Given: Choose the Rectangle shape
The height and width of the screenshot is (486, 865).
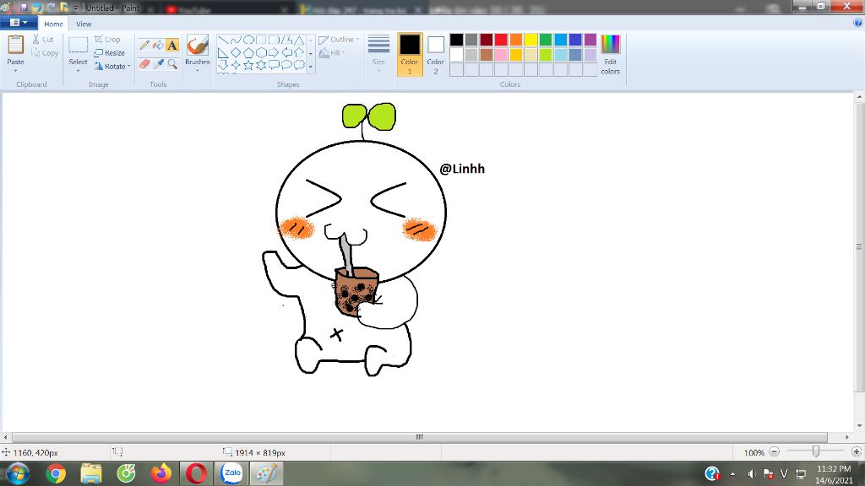Looking at the screenshot, I should click(261, 40).
